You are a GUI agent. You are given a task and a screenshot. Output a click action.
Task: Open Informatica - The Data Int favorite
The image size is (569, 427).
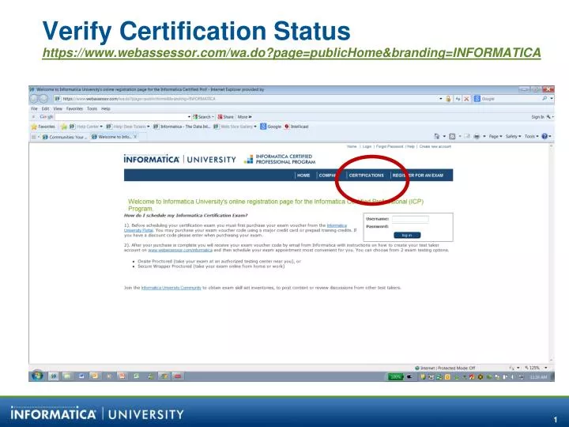pyautogui.click(x=182, y=127)
